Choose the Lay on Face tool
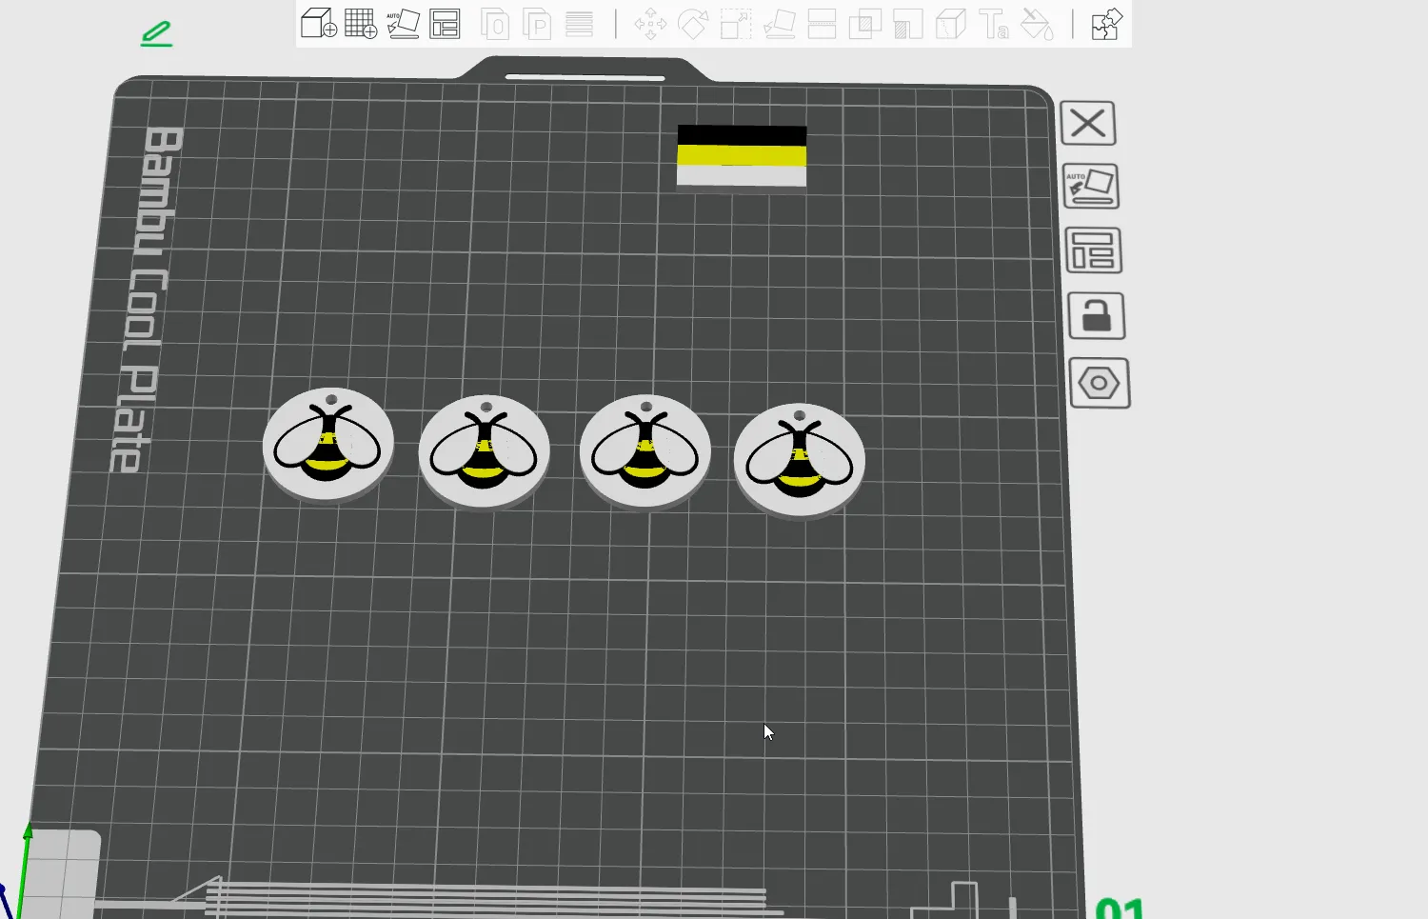Image resolution: width=1428 pixels, height=919 pixels. [x=780, y=23]
